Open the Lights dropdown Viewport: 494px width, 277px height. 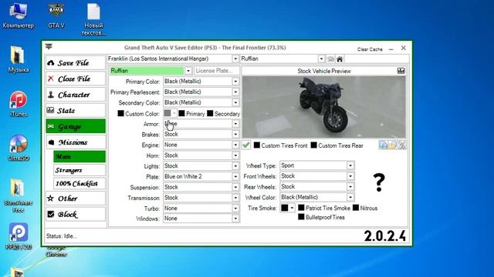point(235,166)
